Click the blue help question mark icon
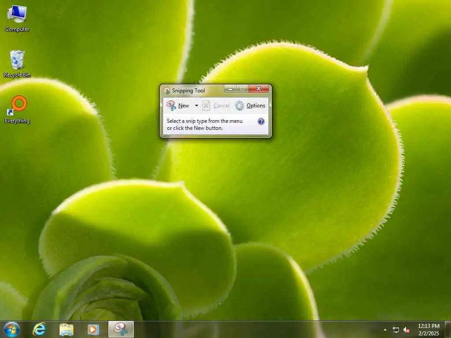451x338 pixels. 261,121
